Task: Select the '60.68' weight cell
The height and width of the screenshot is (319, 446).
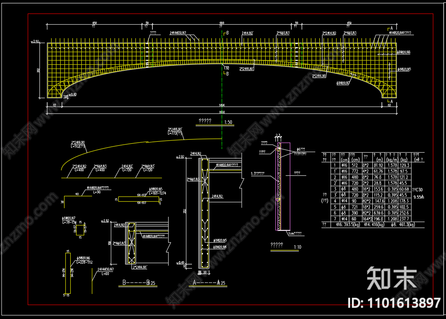Action: point(404,189)
